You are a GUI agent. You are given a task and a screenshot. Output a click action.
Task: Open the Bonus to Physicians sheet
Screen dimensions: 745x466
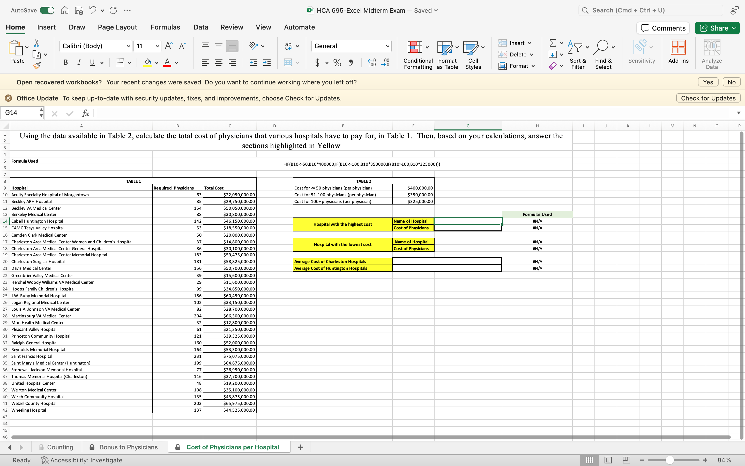tap(128, 447)
